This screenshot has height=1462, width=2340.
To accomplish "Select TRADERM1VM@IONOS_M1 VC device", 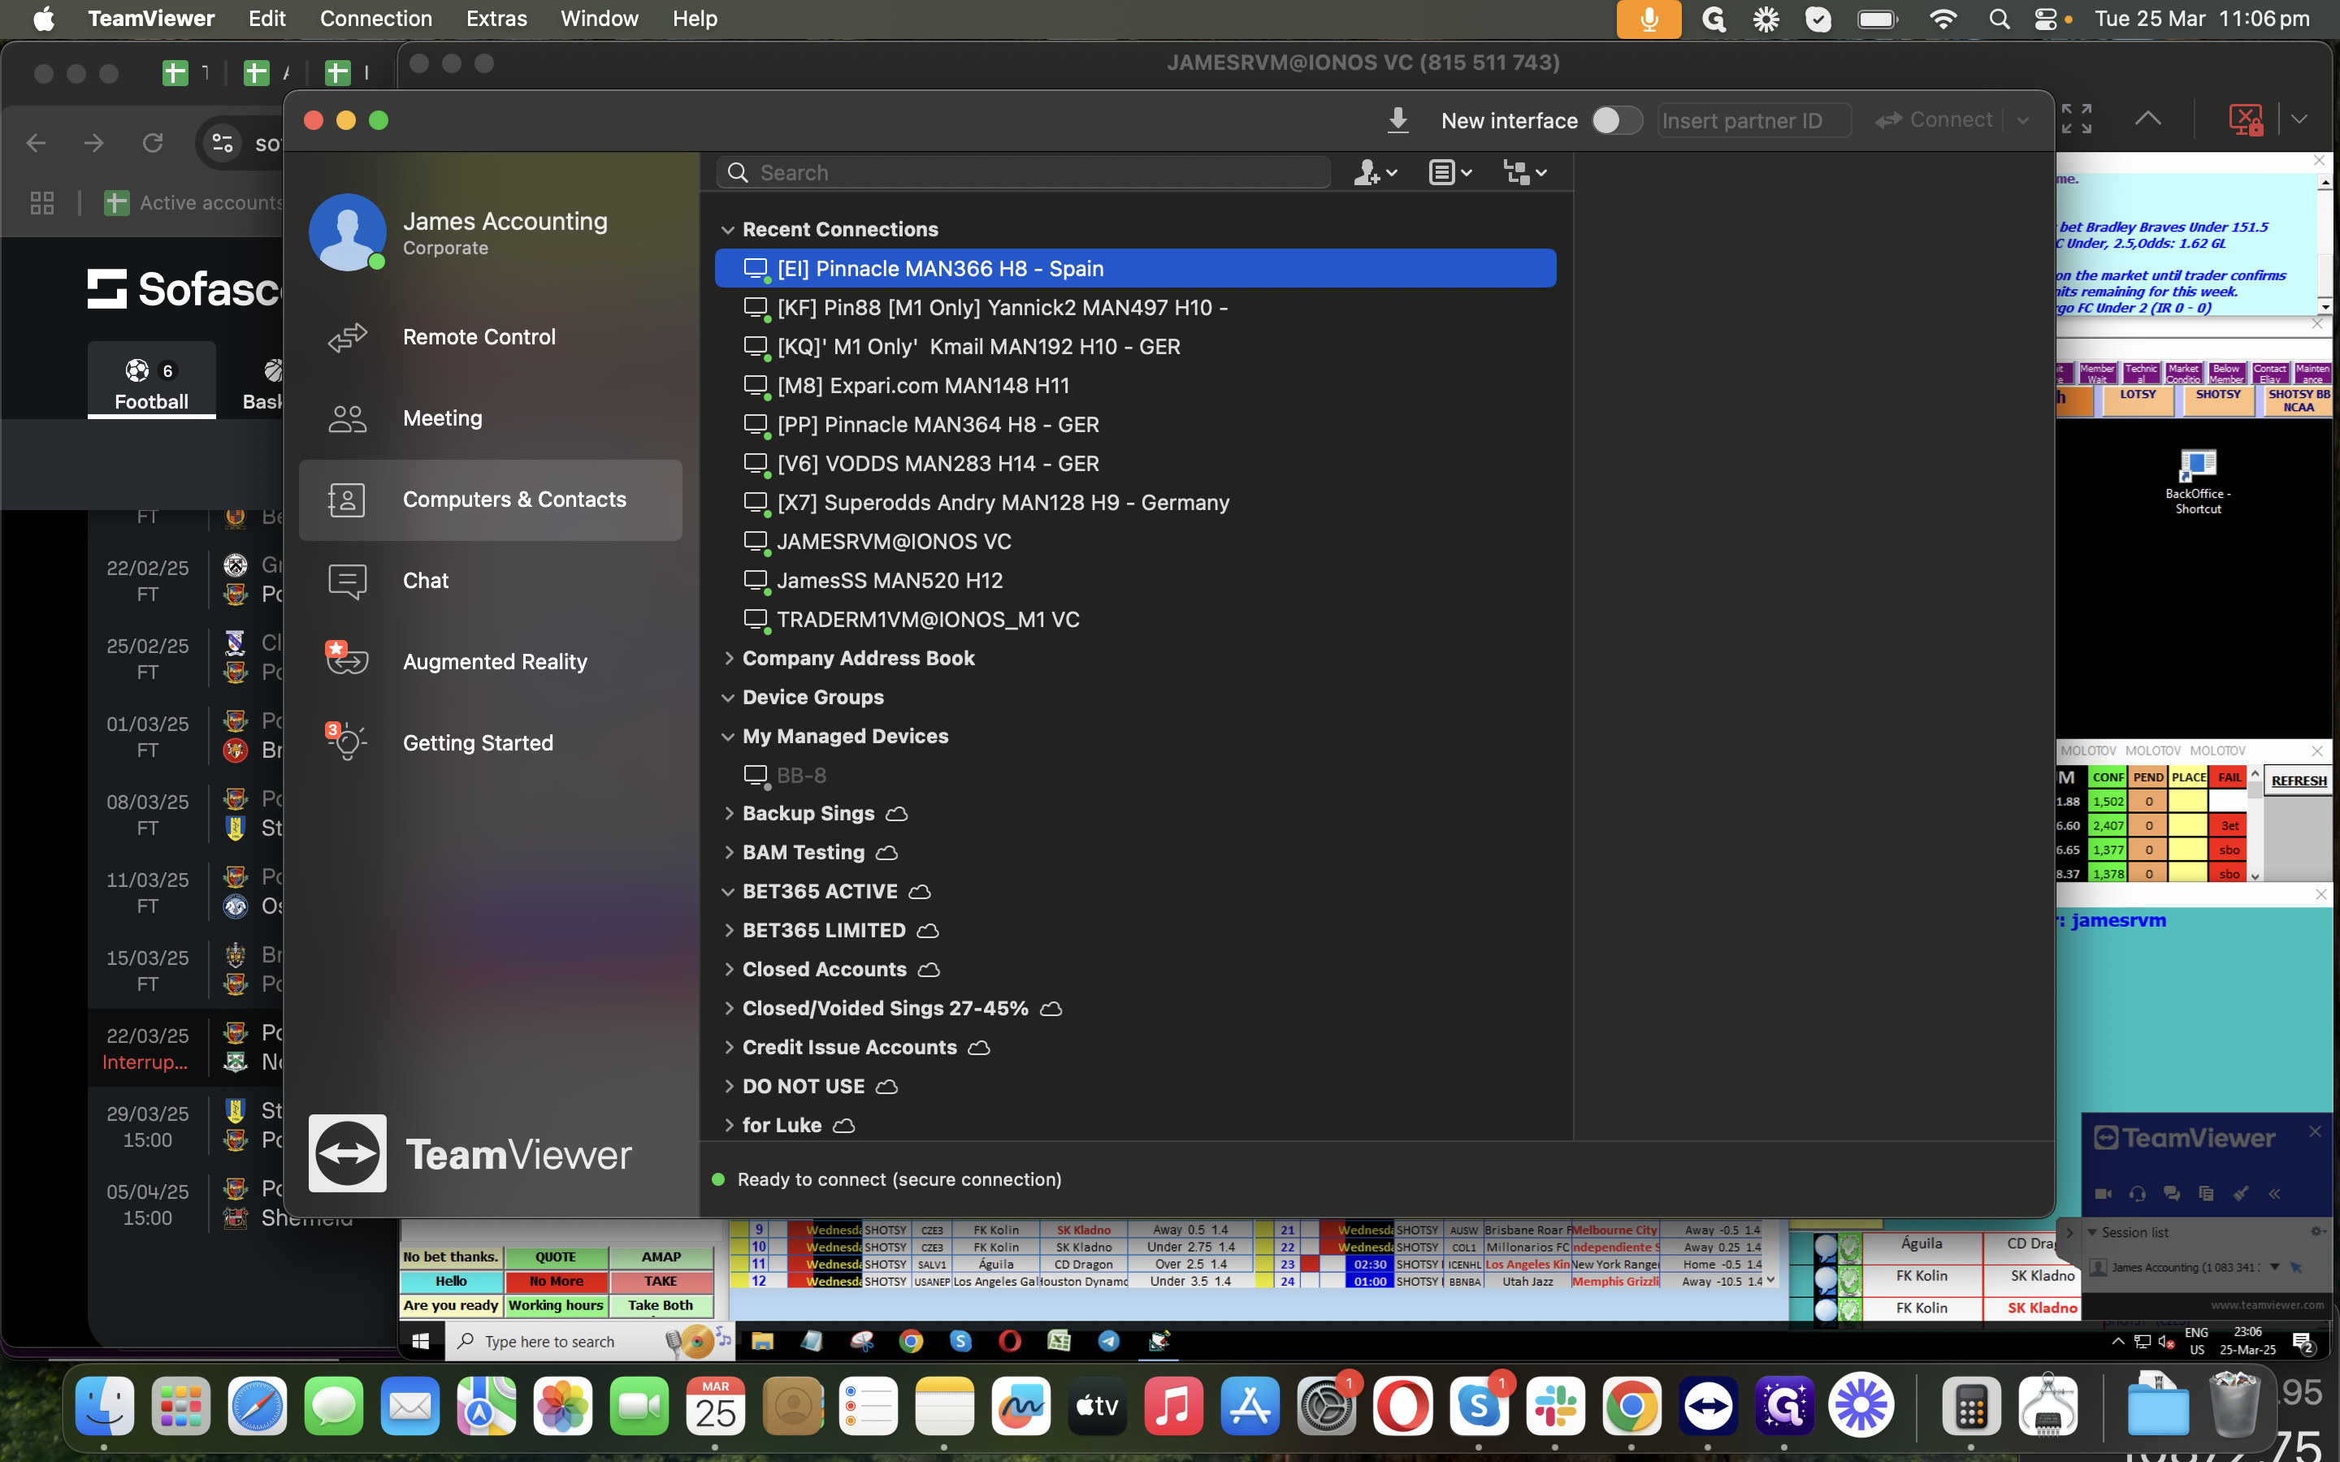I will click(1135, 619).
